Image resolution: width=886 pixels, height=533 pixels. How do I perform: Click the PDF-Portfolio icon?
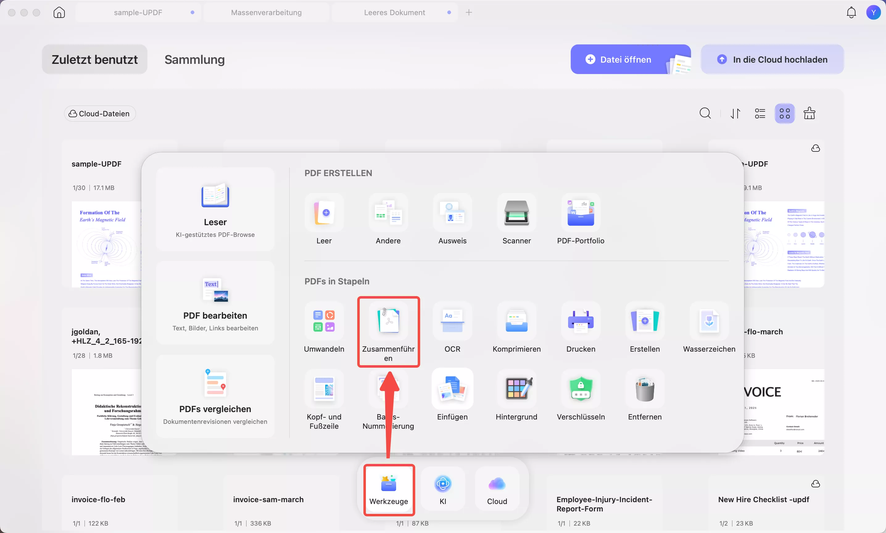click(x=580, y=213)
